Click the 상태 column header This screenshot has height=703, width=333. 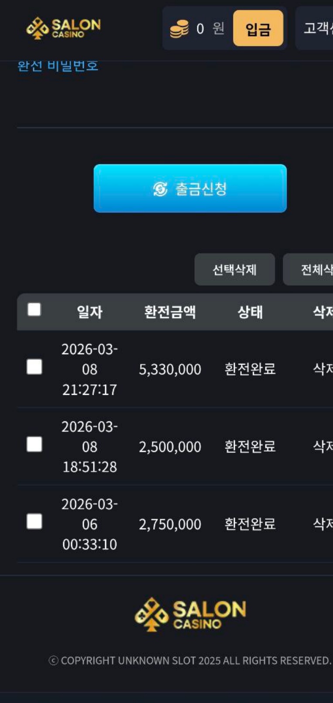click(250, 312)
